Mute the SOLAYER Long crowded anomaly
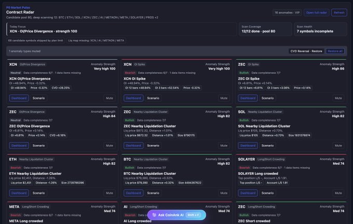Viewport: 353px width, 224px height. (338, 193)
